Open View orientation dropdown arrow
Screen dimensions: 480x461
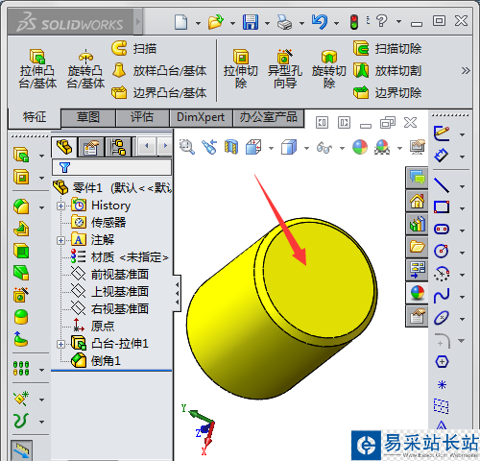tap(271, 148)
